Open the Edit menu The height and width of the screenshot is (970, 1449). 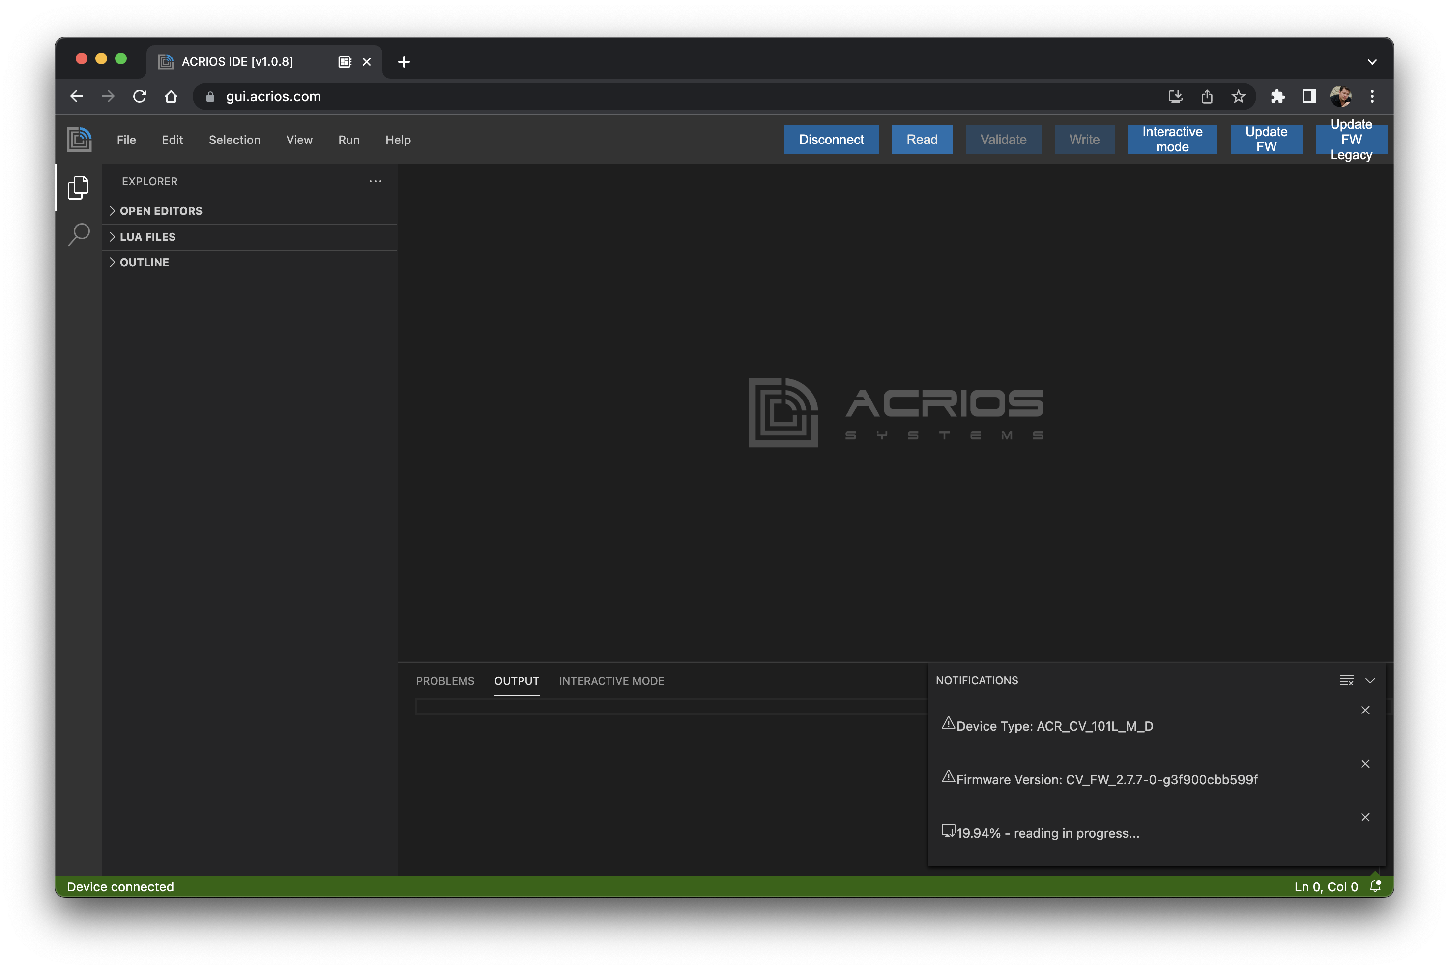click(x=172, y=140)
